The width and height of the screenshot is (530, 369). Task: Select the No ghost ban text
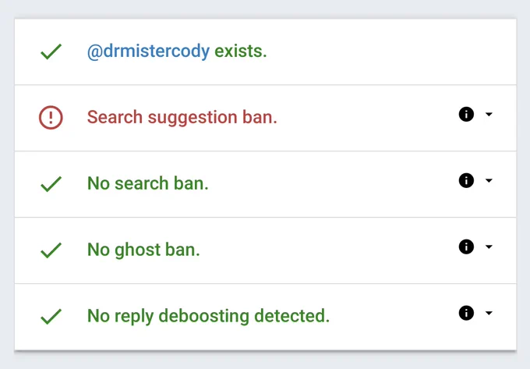point(143,250)
